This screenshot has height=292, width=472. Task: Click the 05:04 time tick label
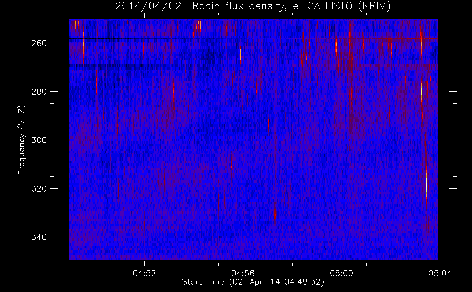440,274
